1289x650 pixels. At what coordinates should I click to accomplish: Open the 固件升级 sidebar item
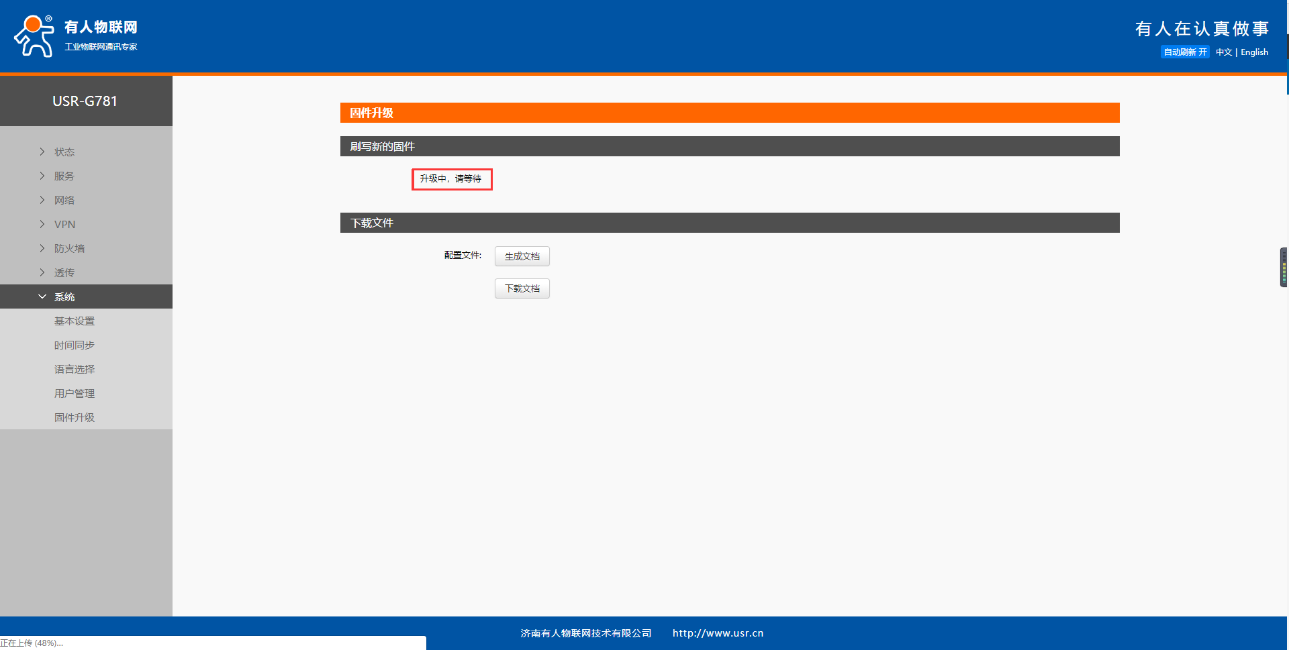[x=75, y=418]
